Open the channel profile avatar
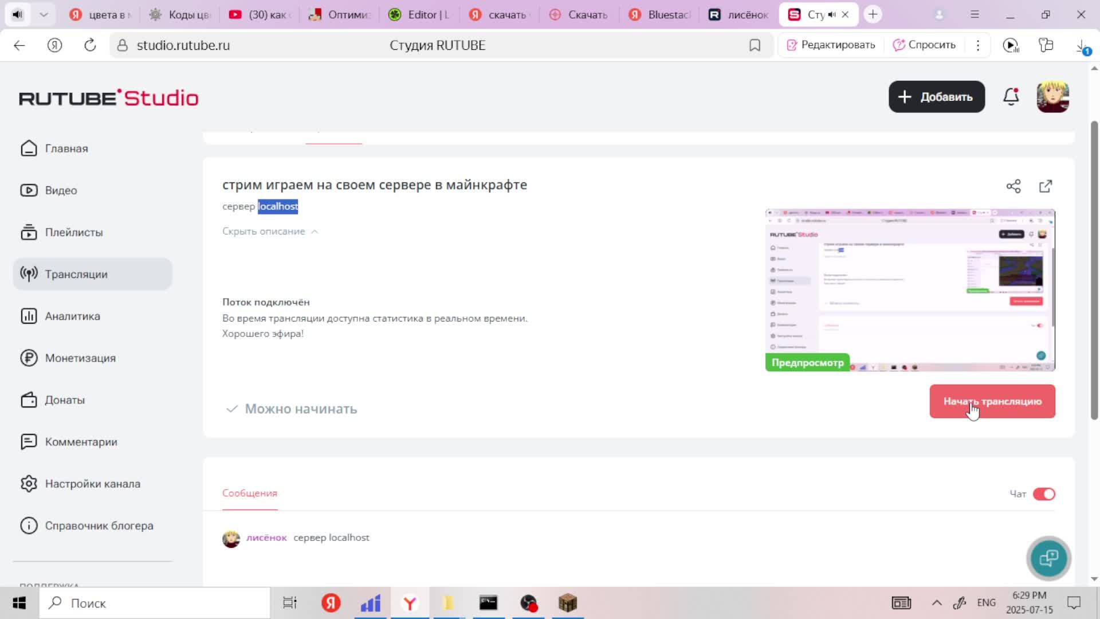This screenshot has width=1100, height=619. click(1053, 96)
